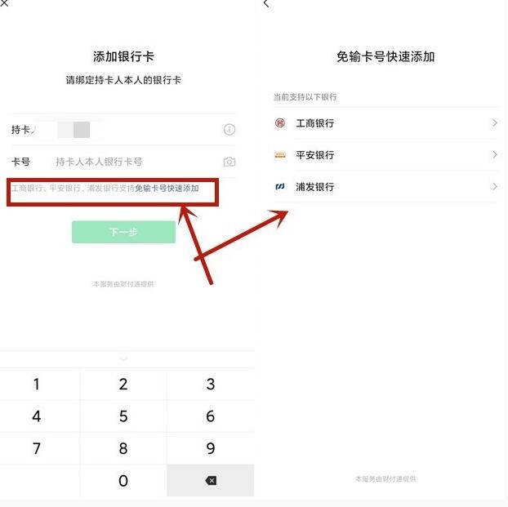Screen dimensions: 508x507
Task: Tap the cardholder info icon
Action: (x=229, y=130)
